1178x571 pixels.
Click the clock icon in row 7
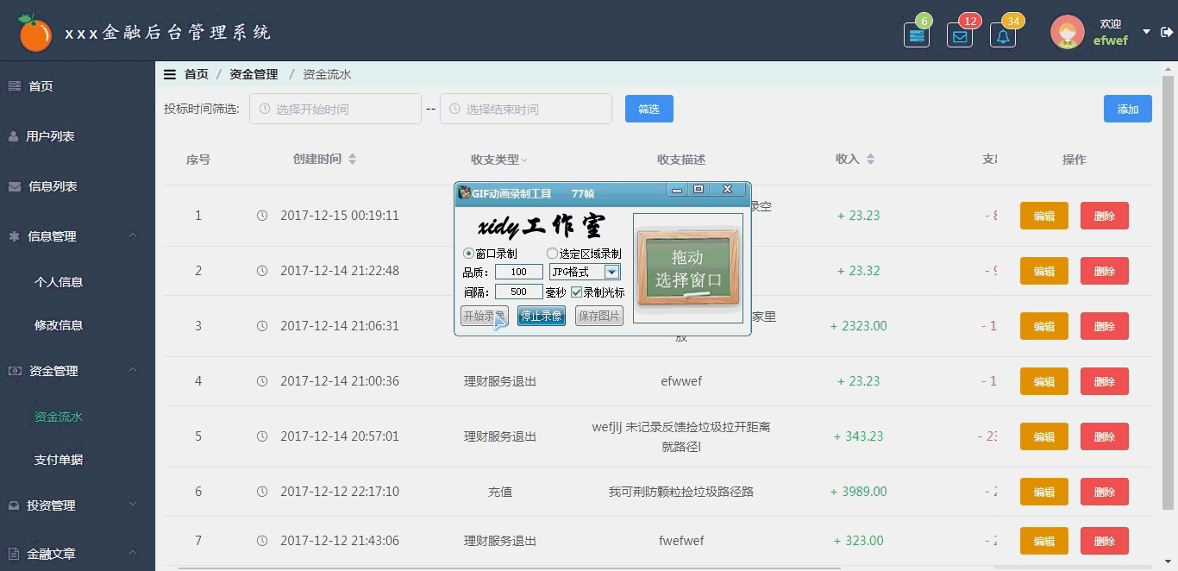(262, 541)
